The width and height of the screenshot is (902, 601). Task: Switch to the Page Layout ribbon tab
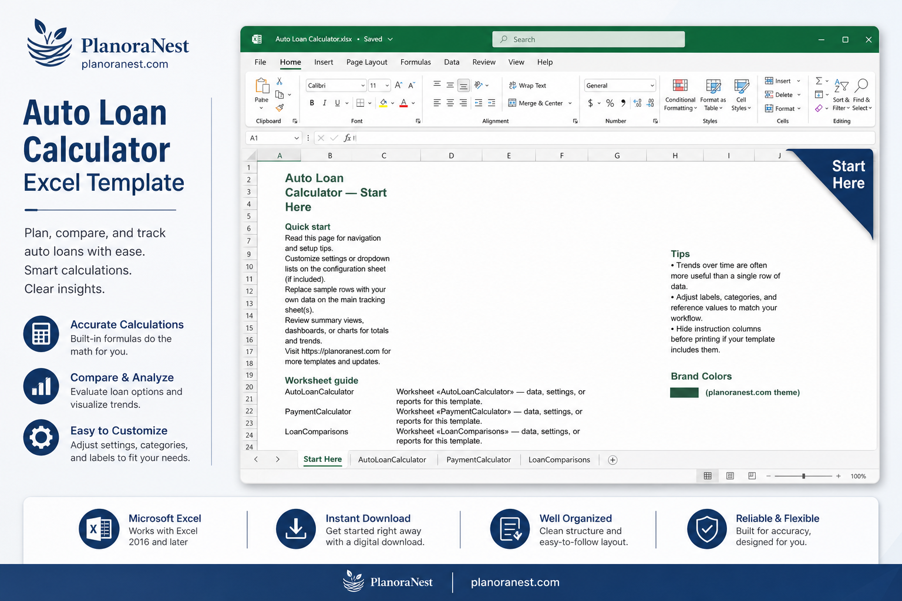pos(367,62)
